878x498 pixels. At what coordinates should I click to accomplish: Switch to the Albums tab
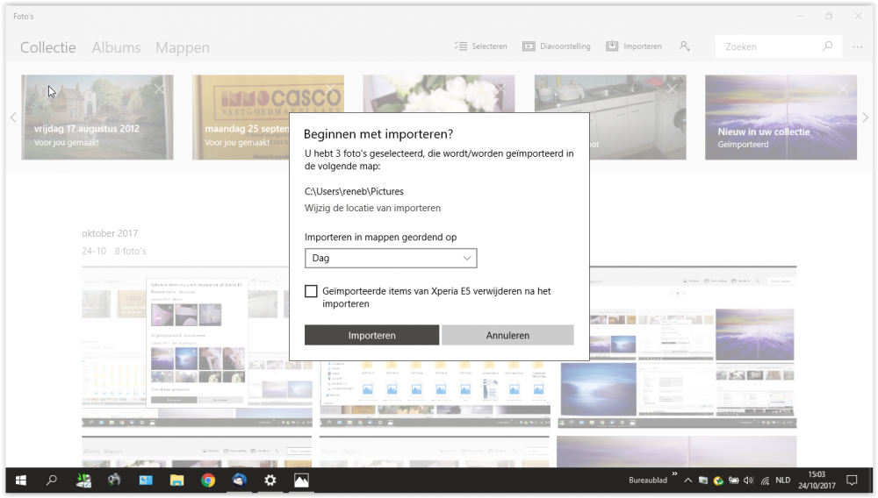[116, 47]
